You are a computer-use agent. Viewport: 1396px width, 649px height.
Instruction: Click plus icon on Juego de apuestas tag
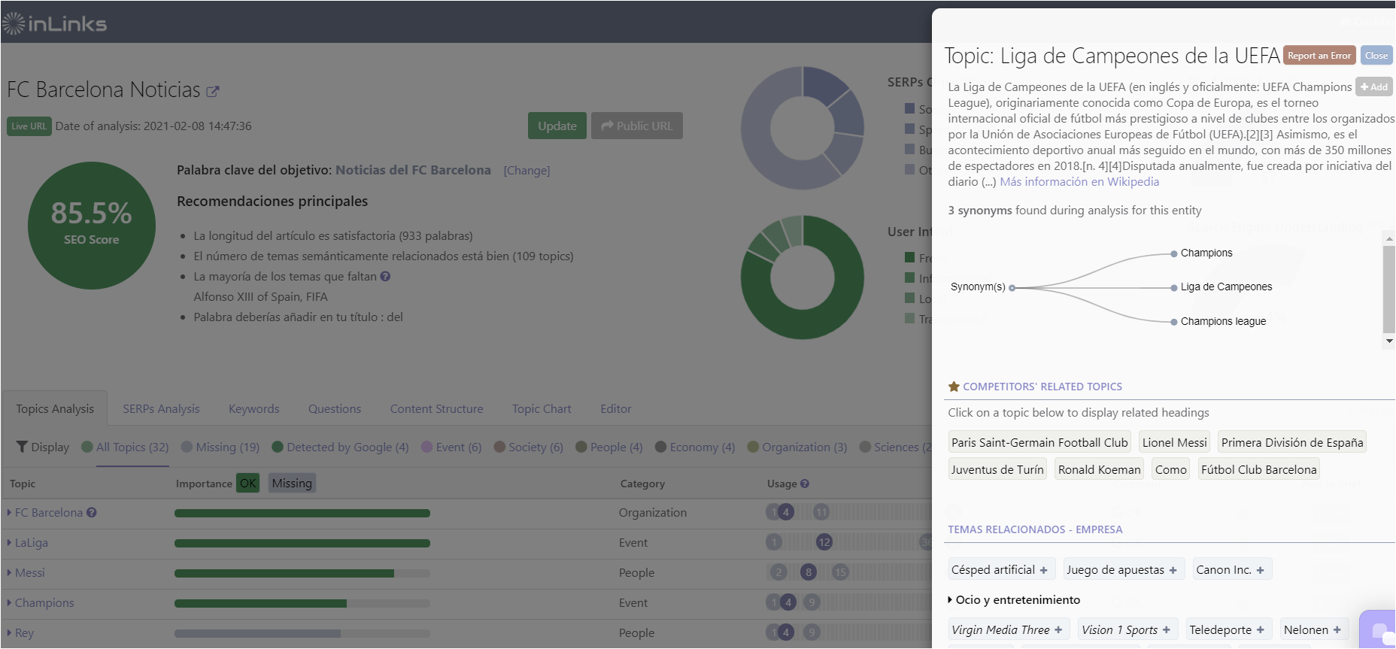tap(1173, 570)
